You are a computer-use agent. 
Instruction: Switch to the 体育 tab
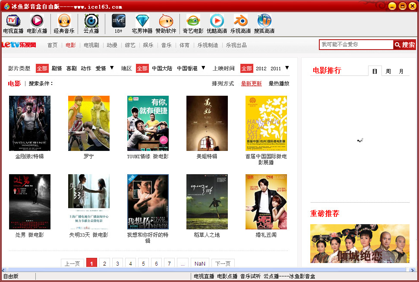pos(184,45)
